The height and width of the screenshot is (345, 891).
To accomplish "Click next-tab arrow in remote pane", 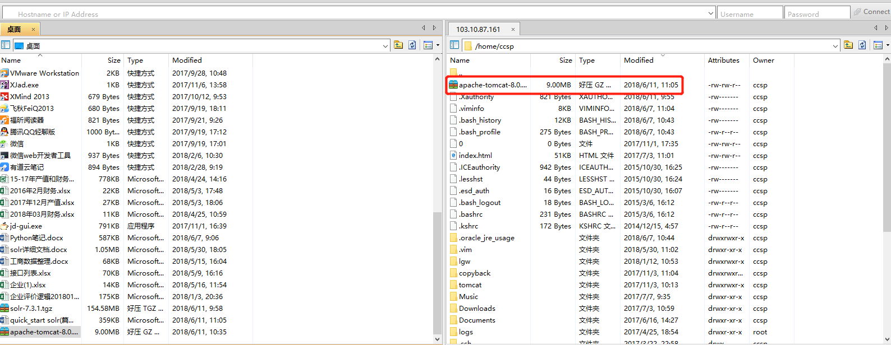I will [886, 28].
